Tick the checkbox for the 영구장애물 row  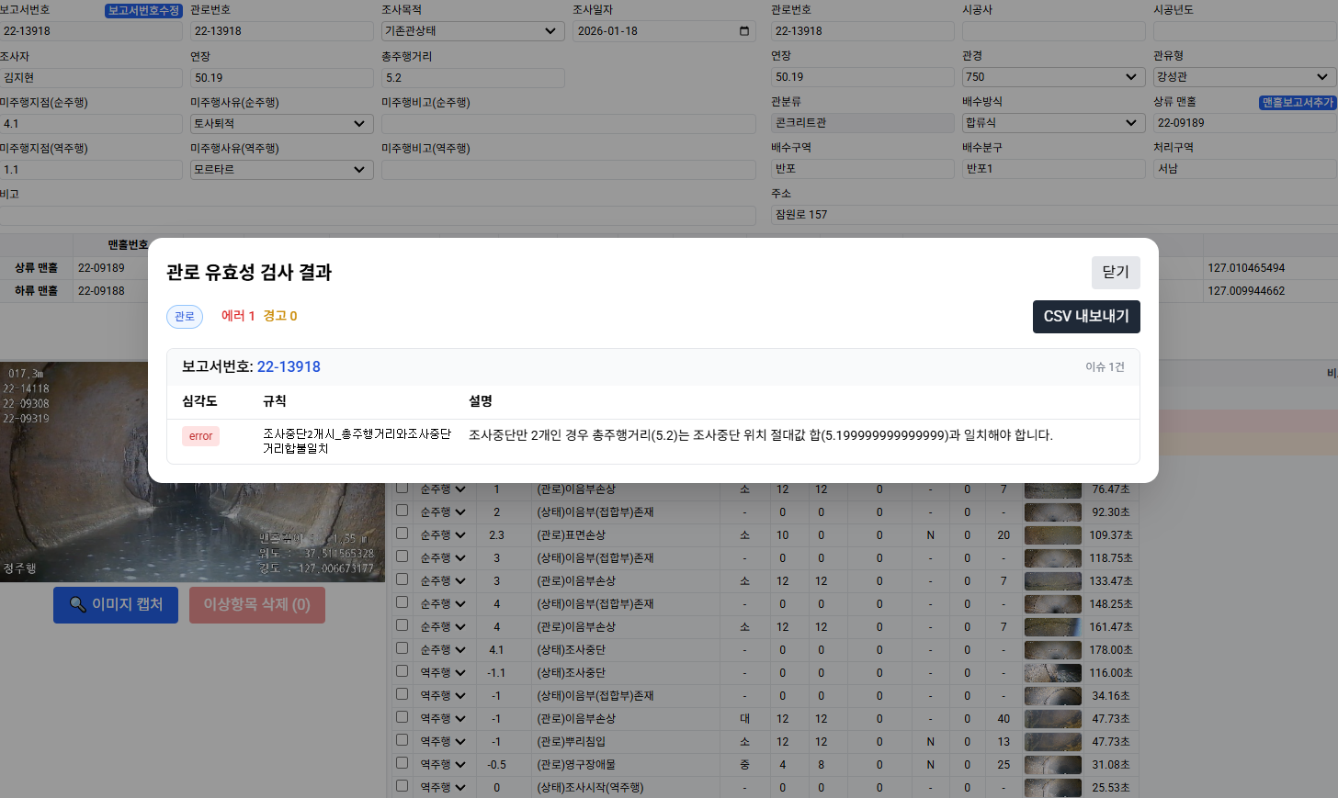point(402,763)
